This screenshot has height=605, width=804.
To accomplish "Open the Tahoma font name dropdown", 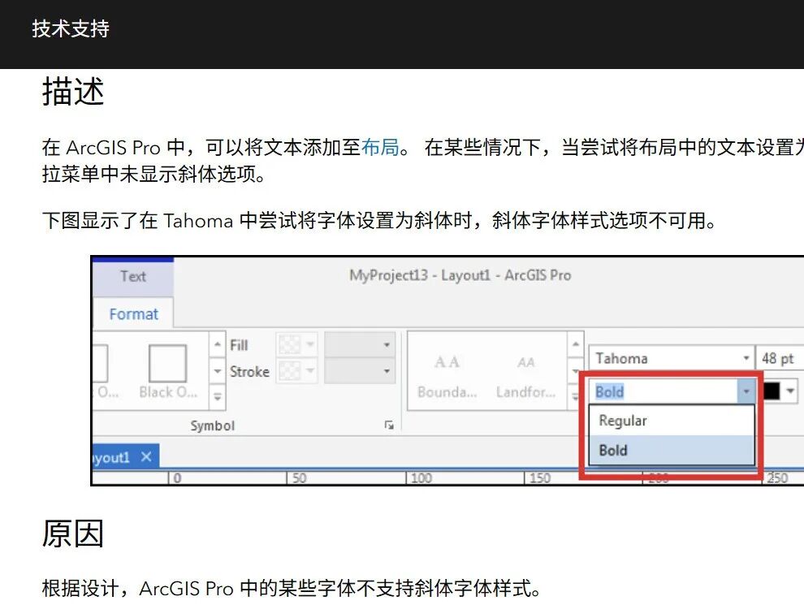I will [x=746, y=358].
